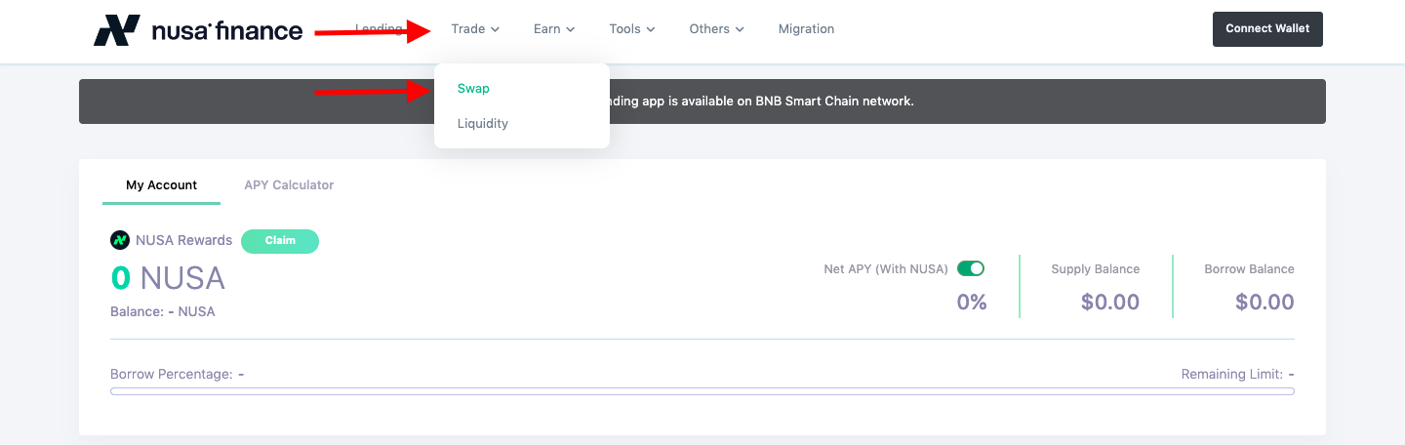Open the Trade dropdown menu
The width and height of the screenshot is (1405, 445).
tap(475, 29)
